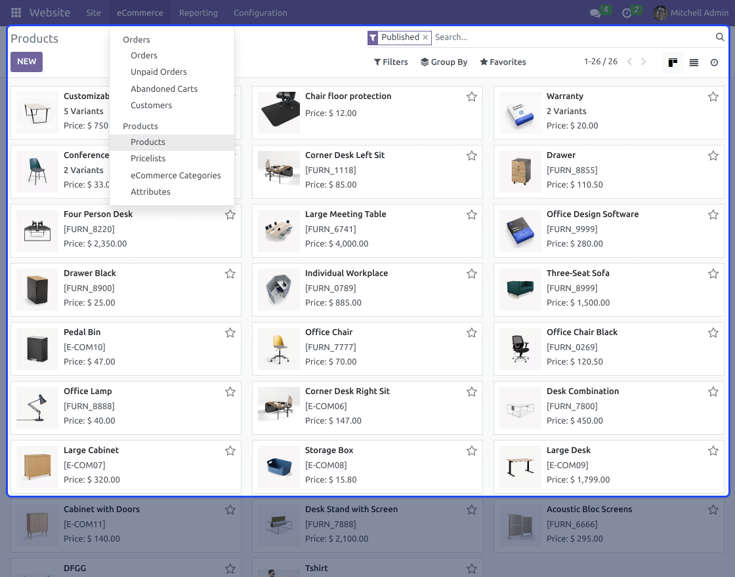
Task: Open the apps grid menu icon
Action: click(x=16, y=12)
